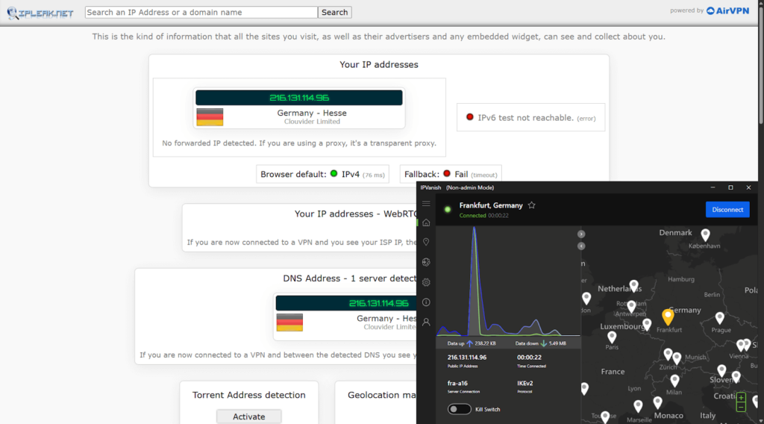The width and height of the screenshot is (764, 424).
Task: Click the Fallback Fail status box
Action: click(x=450, y=174)
